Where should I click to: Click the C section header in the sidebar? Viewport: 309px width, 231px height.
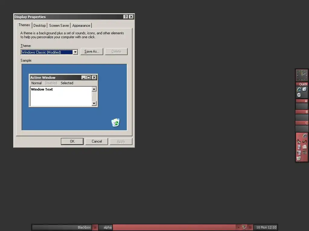click(302, 123)
